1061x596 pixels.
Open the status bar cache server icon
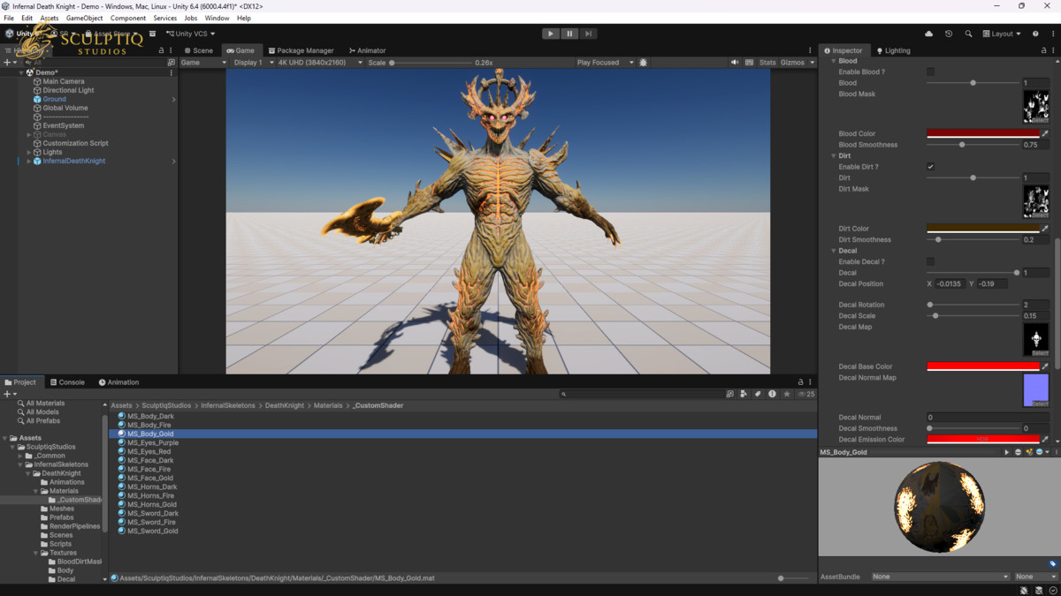(1039, 590)
